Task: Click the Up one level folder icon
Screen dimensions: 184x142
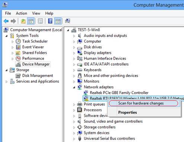Action: click(23, 21)
